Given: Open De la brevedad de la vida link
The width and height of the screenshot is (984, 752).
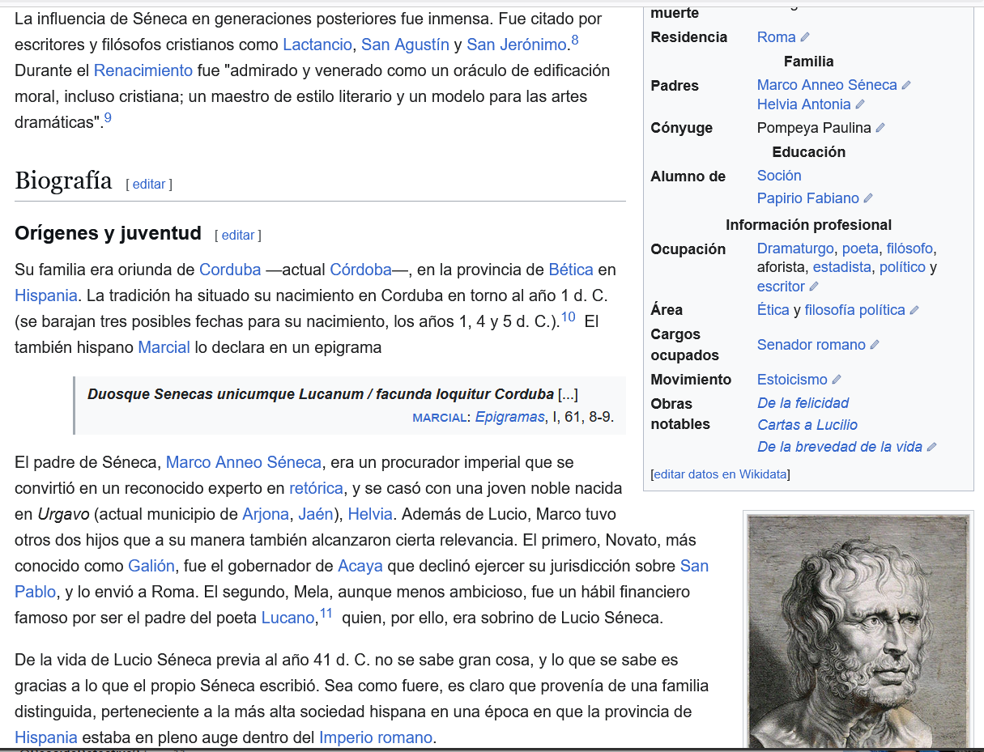Looking at the screenshot, I should tap(840, 447).
